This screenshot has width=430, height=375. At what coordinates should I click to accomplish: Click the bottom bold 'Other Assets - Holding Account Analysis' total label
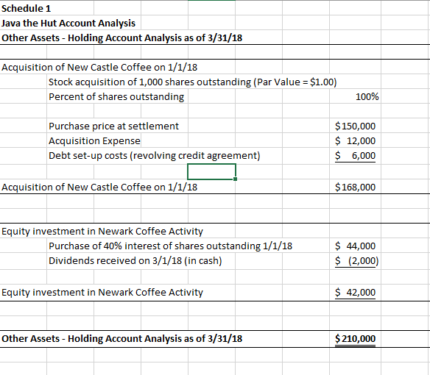tap(121, 339)
